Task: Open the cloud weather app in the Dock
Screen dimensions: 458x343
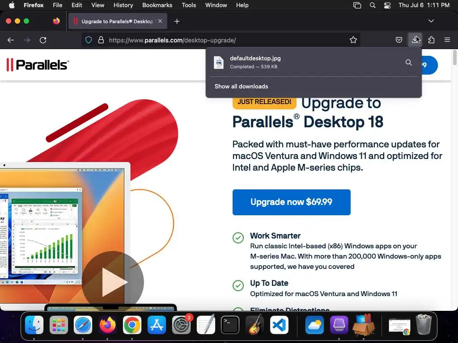Action: point(314,325)
